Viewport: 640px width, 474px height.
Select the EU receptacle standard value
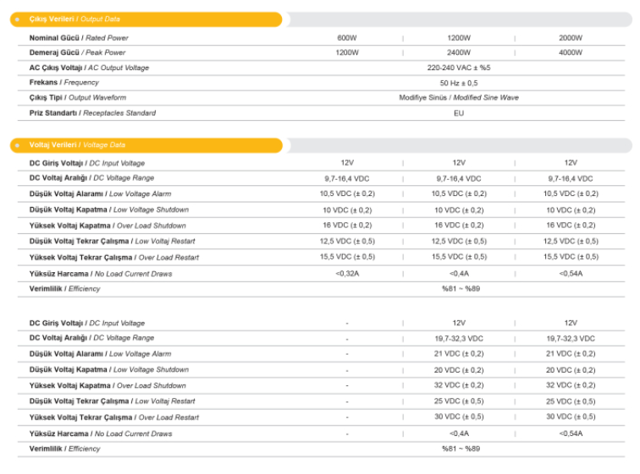pyautogui.click(x=458, y=113)
